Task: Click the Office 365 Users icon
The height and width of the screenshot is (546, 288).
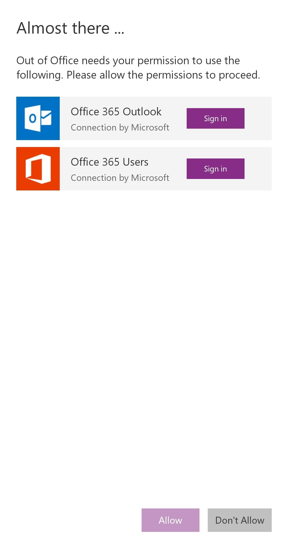Action: [x=38, y=169]
